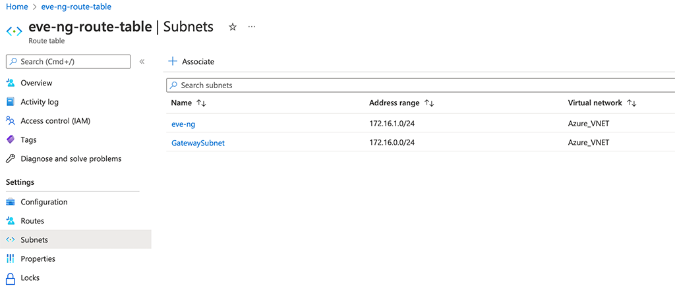
Task: Sort by Virtual network column arrows
Action: click(631, 103)
